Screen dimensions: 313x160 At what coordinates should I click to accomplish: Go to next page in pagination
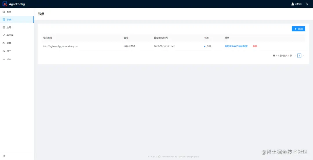303,55
